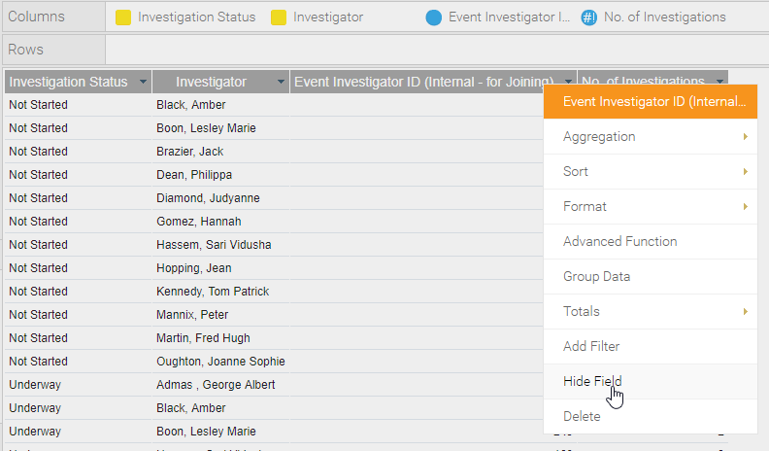Expand the Aggregation submenu

click(651, 136)
